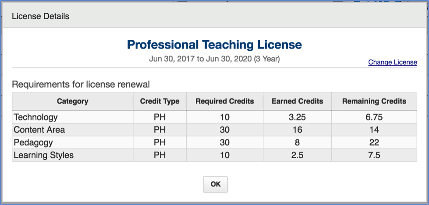This screenshot has height=205, width=429.
Task: Click the license date range text
Action: click(214, 59)
